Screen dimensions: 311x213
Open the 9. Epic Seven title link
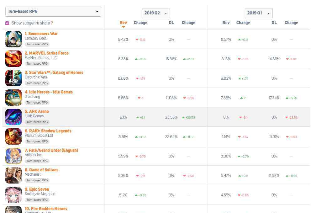[x=37, y=189]
